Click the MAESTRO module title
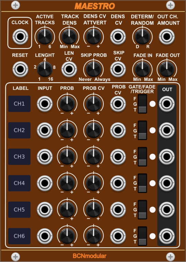The height and width of the screenshot is (262, 186). 95,6
